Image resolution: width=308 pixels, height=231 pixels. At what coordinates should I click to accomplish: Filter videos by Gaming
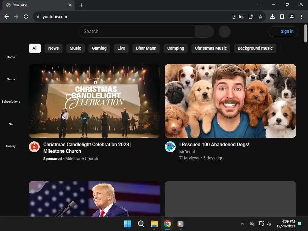(x=99, y=48)
